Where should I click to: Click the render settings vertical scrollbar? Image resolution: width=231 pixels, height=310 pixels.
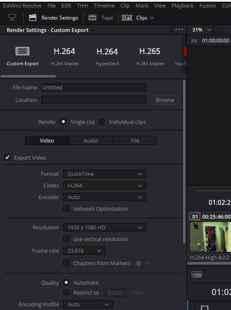[x=184, y=162]
